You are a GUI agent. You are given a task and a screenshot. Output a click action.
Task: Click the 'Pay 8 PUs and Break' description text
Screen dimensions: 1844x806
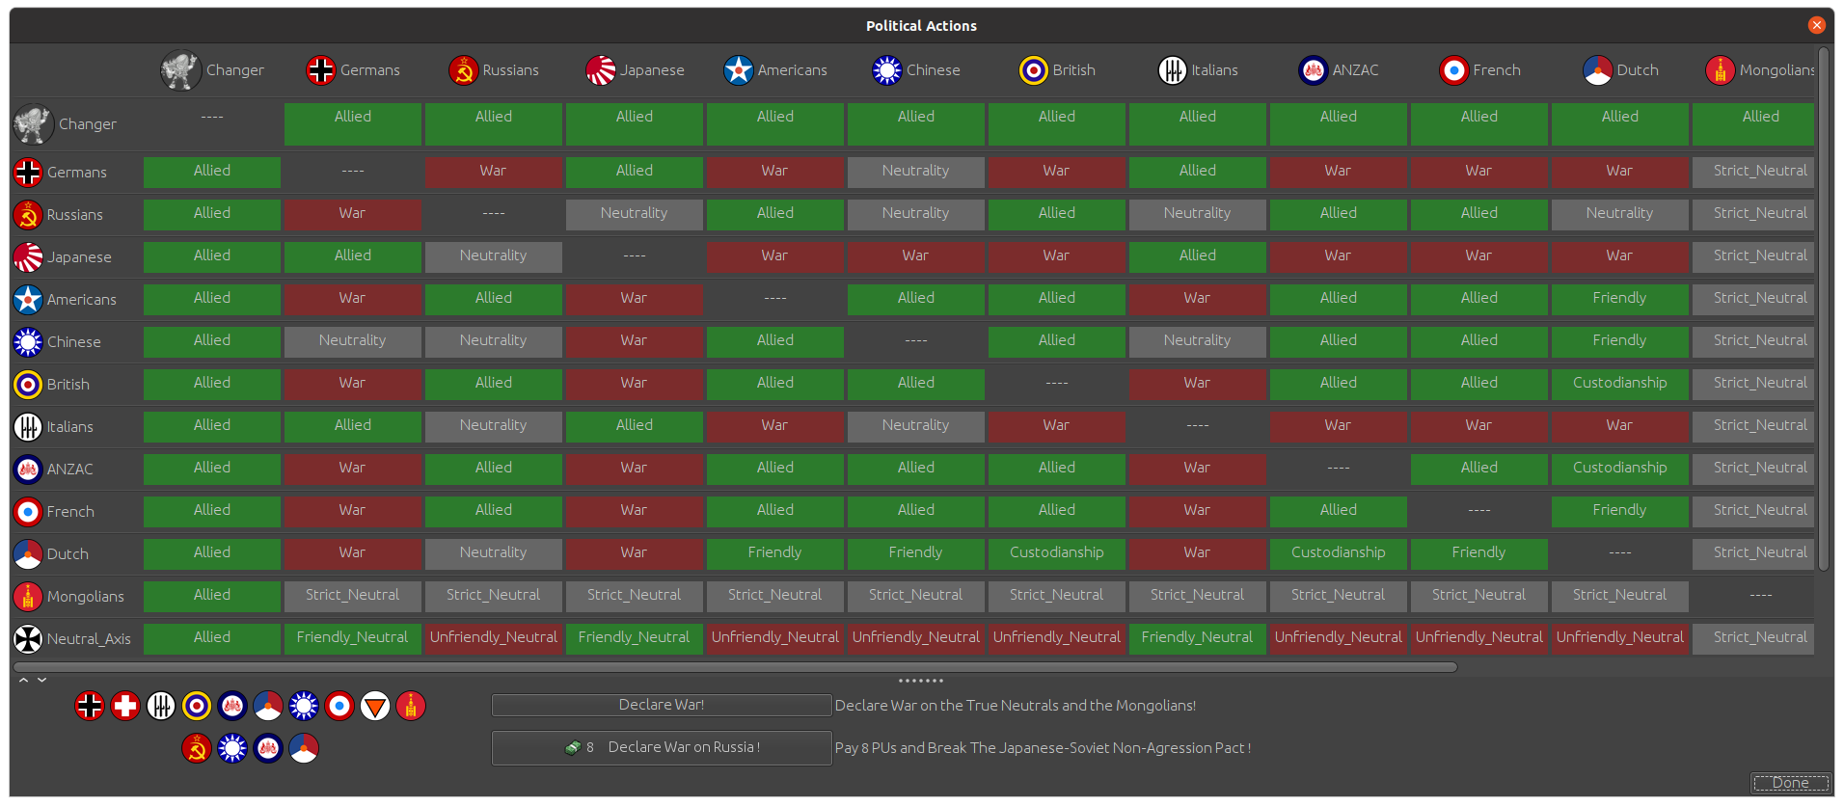click(x=1044, y=748)
